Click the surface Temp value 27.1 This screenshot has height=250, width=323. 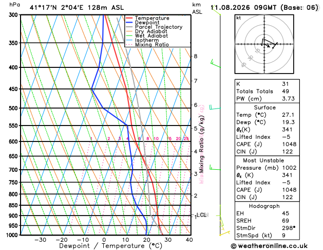click(x=288, y=115)
